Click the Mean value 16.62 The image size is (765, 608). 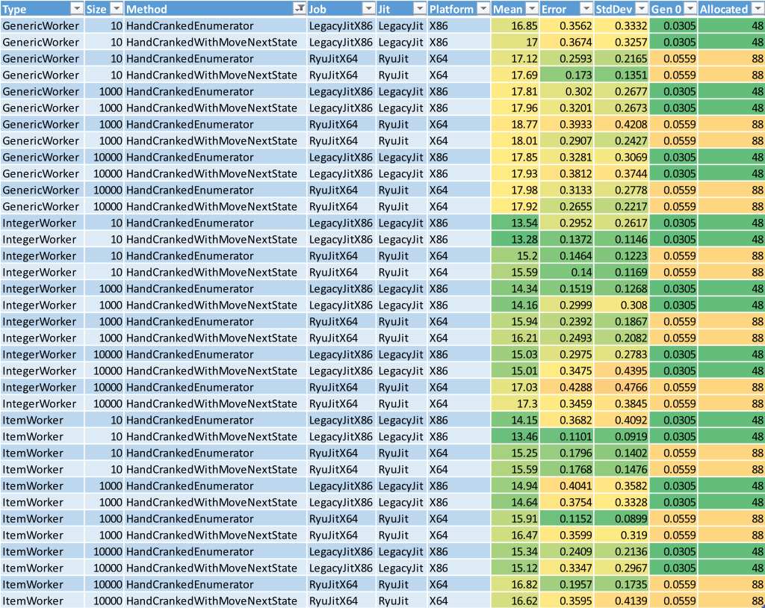click(x=524, y=601)
